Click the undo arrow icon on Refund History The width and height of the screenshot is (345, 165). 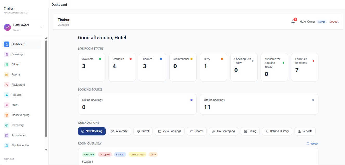click(267, 131)
